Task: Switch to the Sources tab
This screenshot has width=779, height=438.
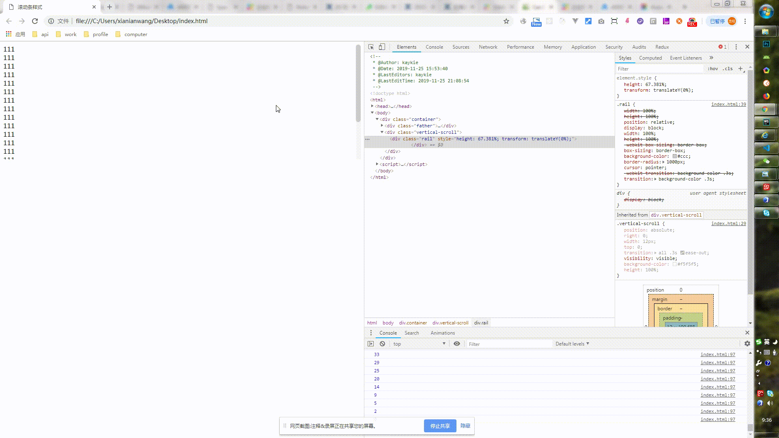Action: (x=461, y=47)
